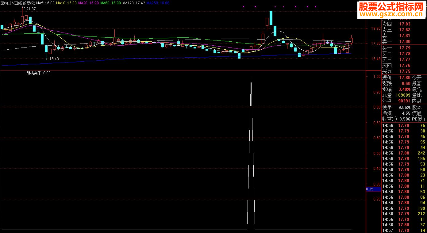The height and width of the screenshot is (233, 427).
Task: Select the tick row with volume 242
Action: click(404, 153)
